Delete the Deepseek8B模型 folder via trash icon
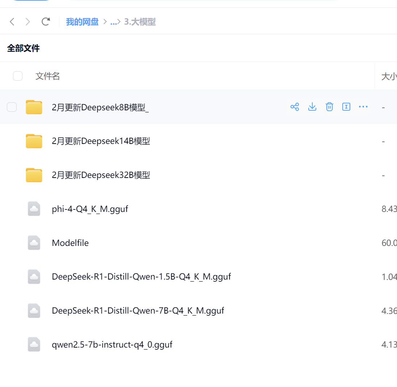The image size is (397, 387). click(x=329, y=107)
